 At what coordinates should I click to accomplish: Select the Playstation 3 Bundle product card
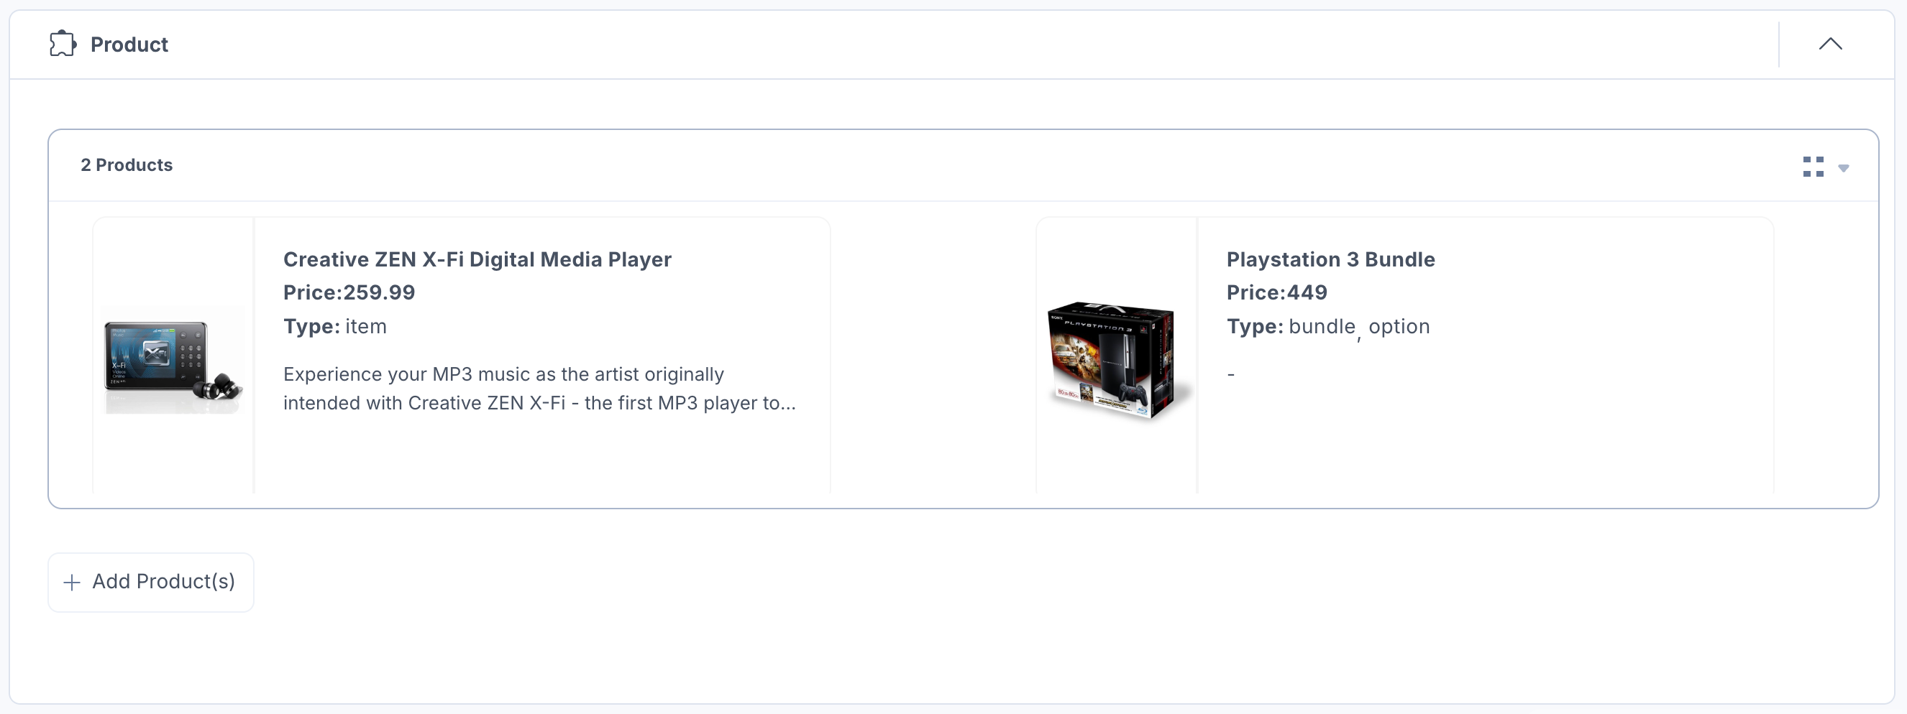tap(1404, 355)
